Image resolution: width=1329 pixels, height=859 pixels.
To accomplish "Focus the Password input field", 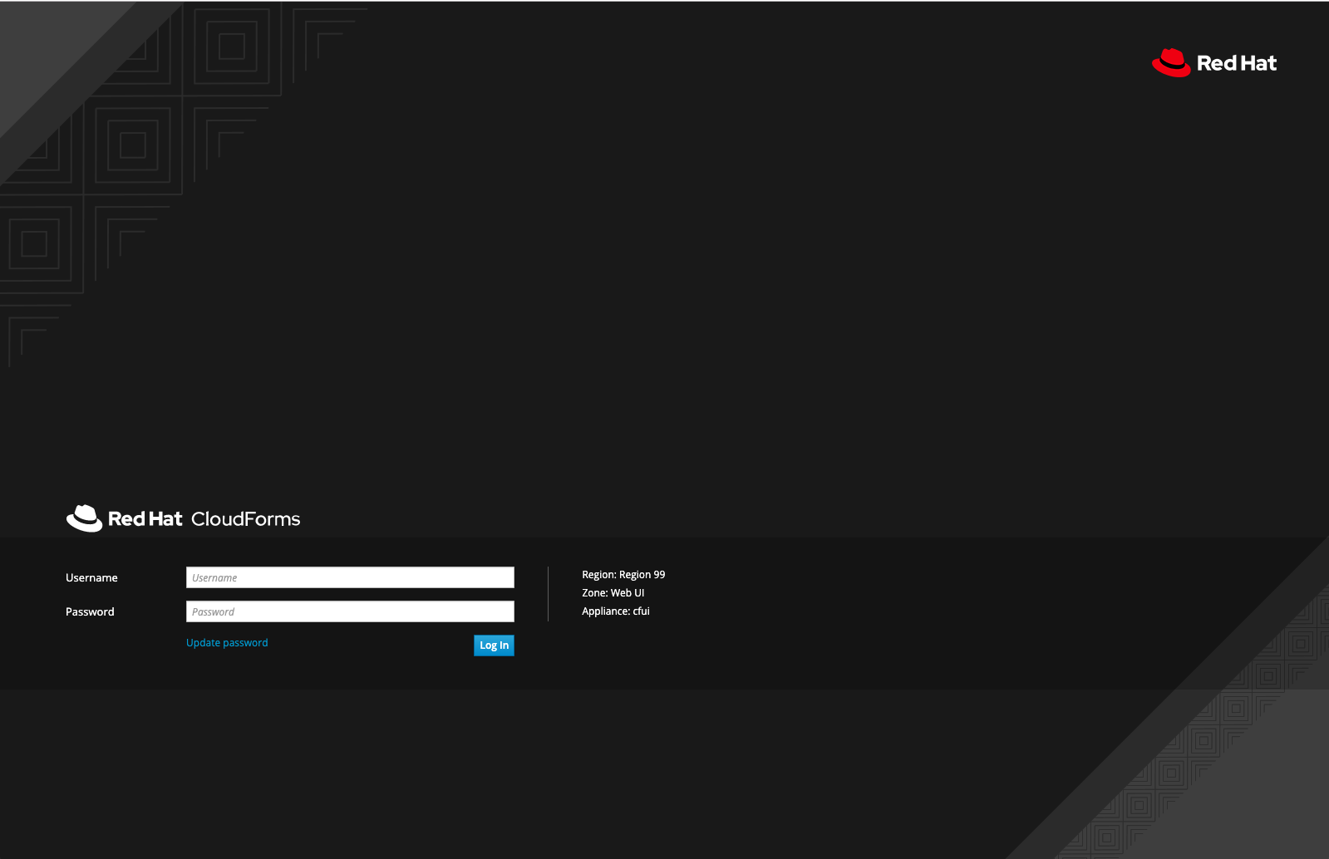I will click(x=350, y=611).
